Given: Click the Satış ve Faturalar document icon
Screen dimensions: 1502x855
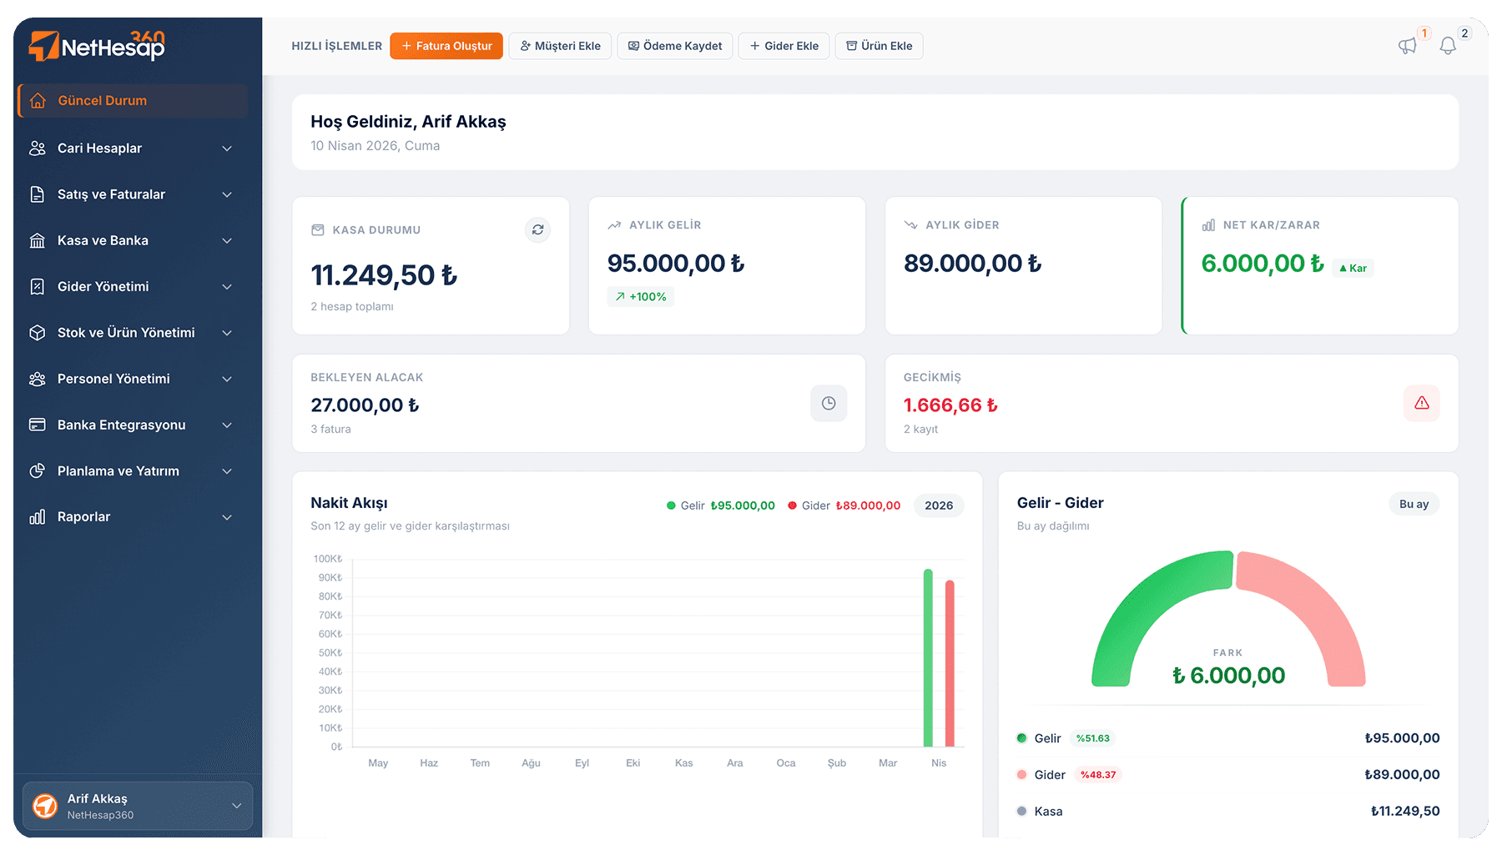Looking at the screenshot, I should [x=38, y=194].
